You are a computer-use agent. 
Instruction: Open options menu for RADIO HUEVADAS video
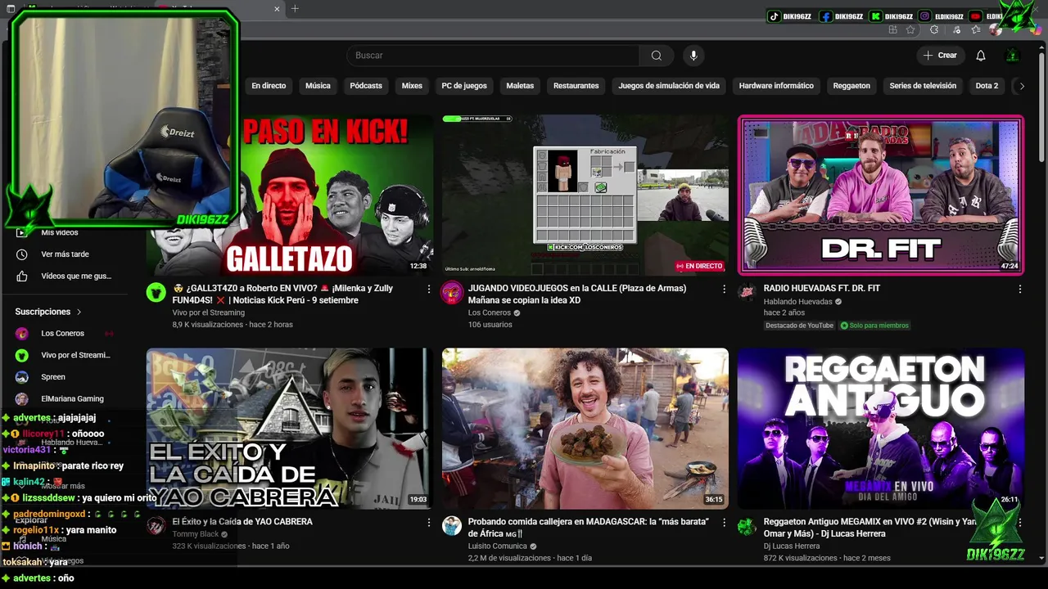[x=1019, y=289]
